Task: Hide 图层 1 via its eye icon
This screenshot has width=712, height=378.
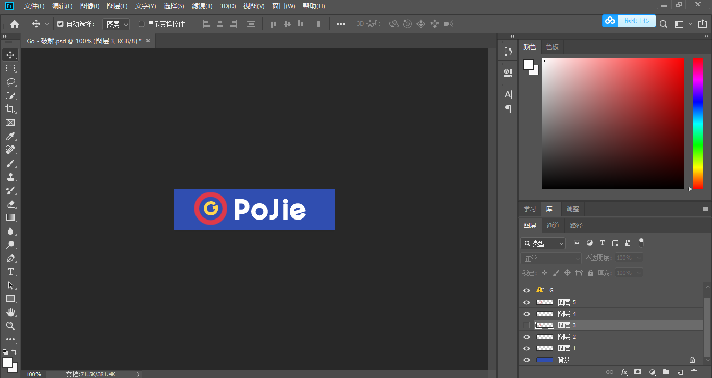Action: pyautogui.click(x=526, y=348)
